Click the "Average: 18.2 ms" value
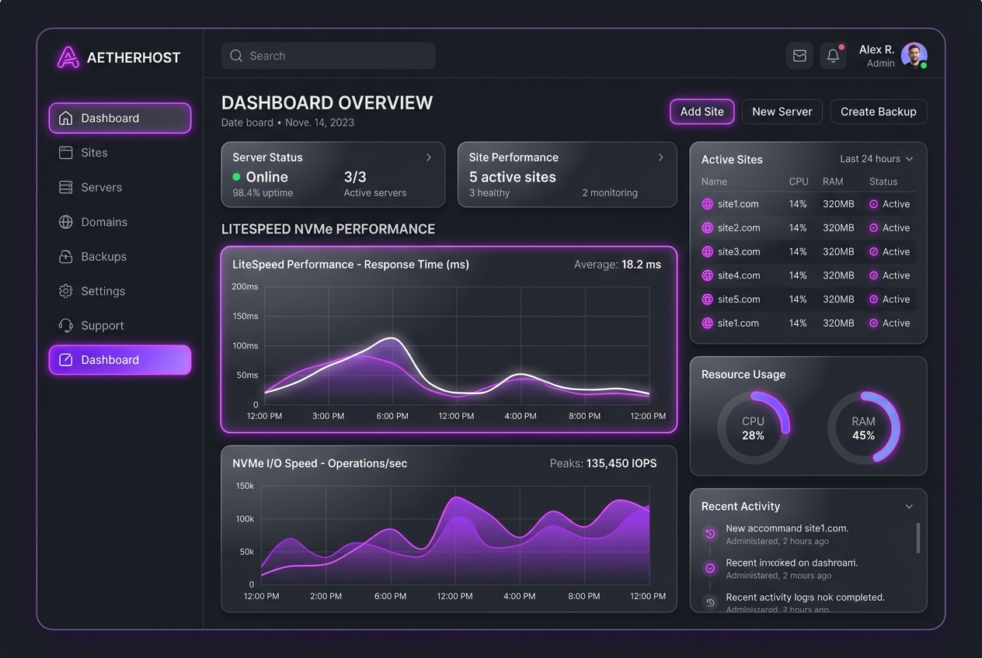Screen dimensions: 982x658 click(618, 265)
